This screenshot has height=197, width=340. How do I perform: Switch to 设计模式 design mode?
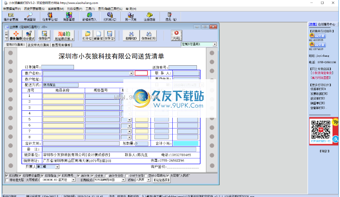(x=29, y=36)
